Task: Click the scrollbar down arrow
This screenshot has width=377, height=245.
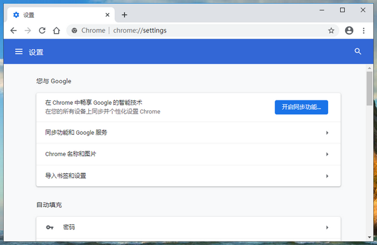Action: point(369,237)
